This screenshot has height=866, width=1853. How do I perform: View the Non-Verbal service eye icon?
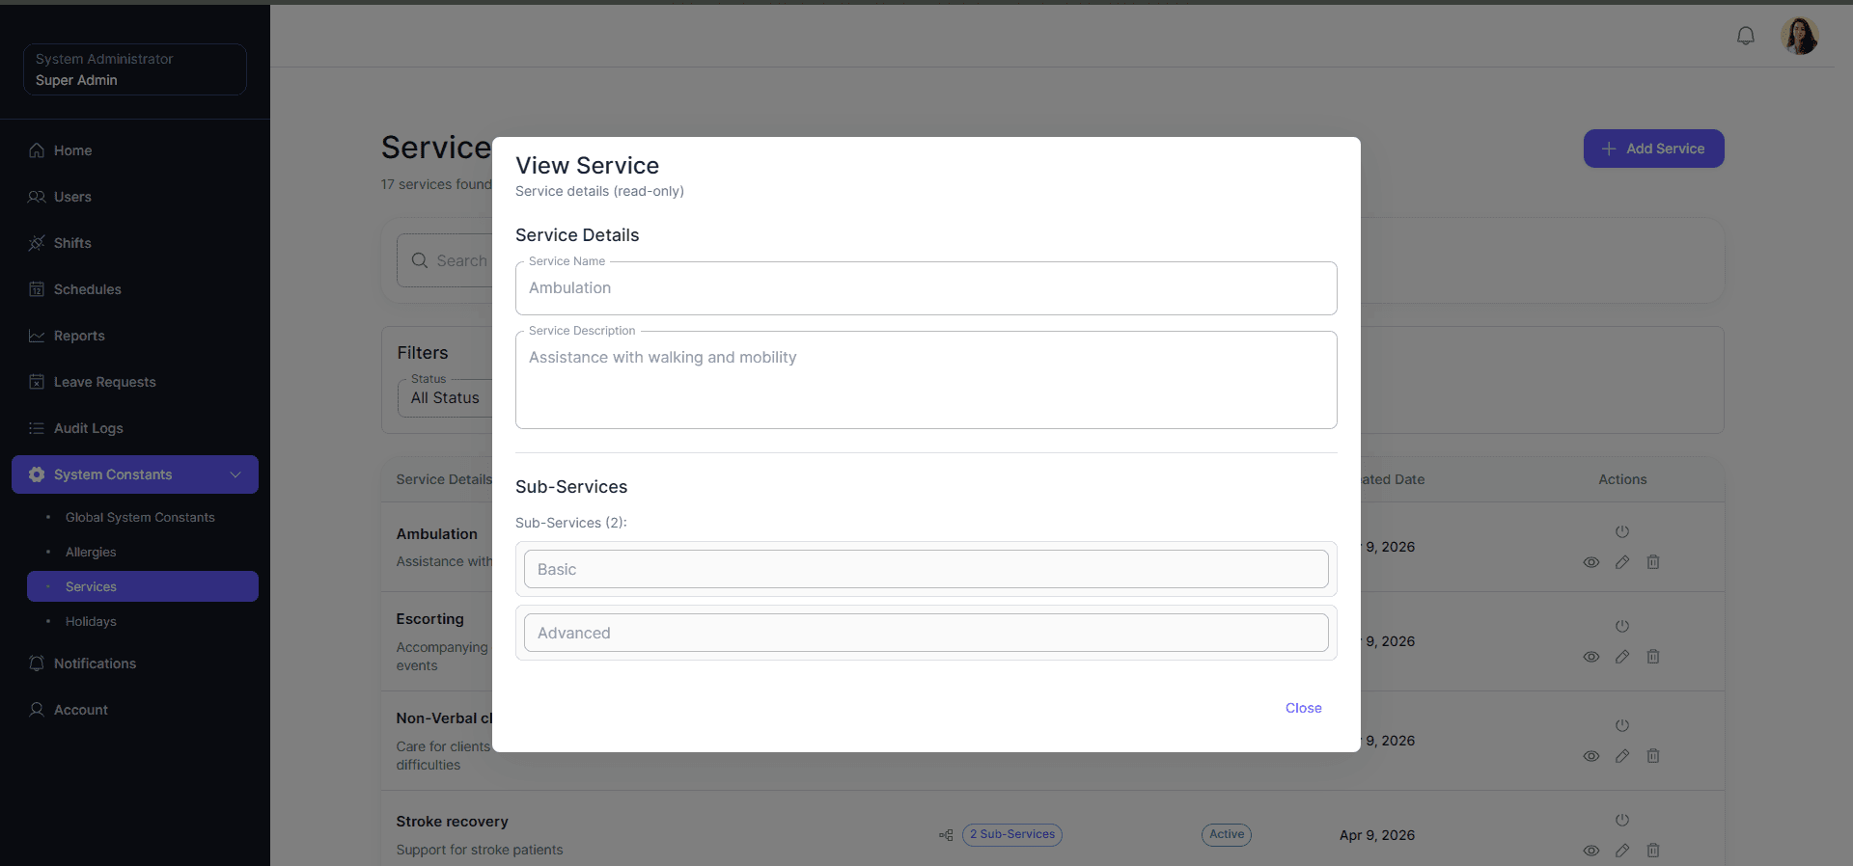tap(1591, 756)
